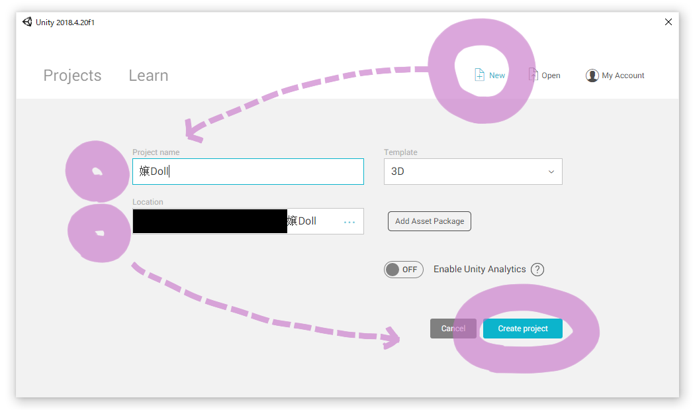Browse location with the three-dots button
The image size is (693, 410).
click(x=349, y=222)
